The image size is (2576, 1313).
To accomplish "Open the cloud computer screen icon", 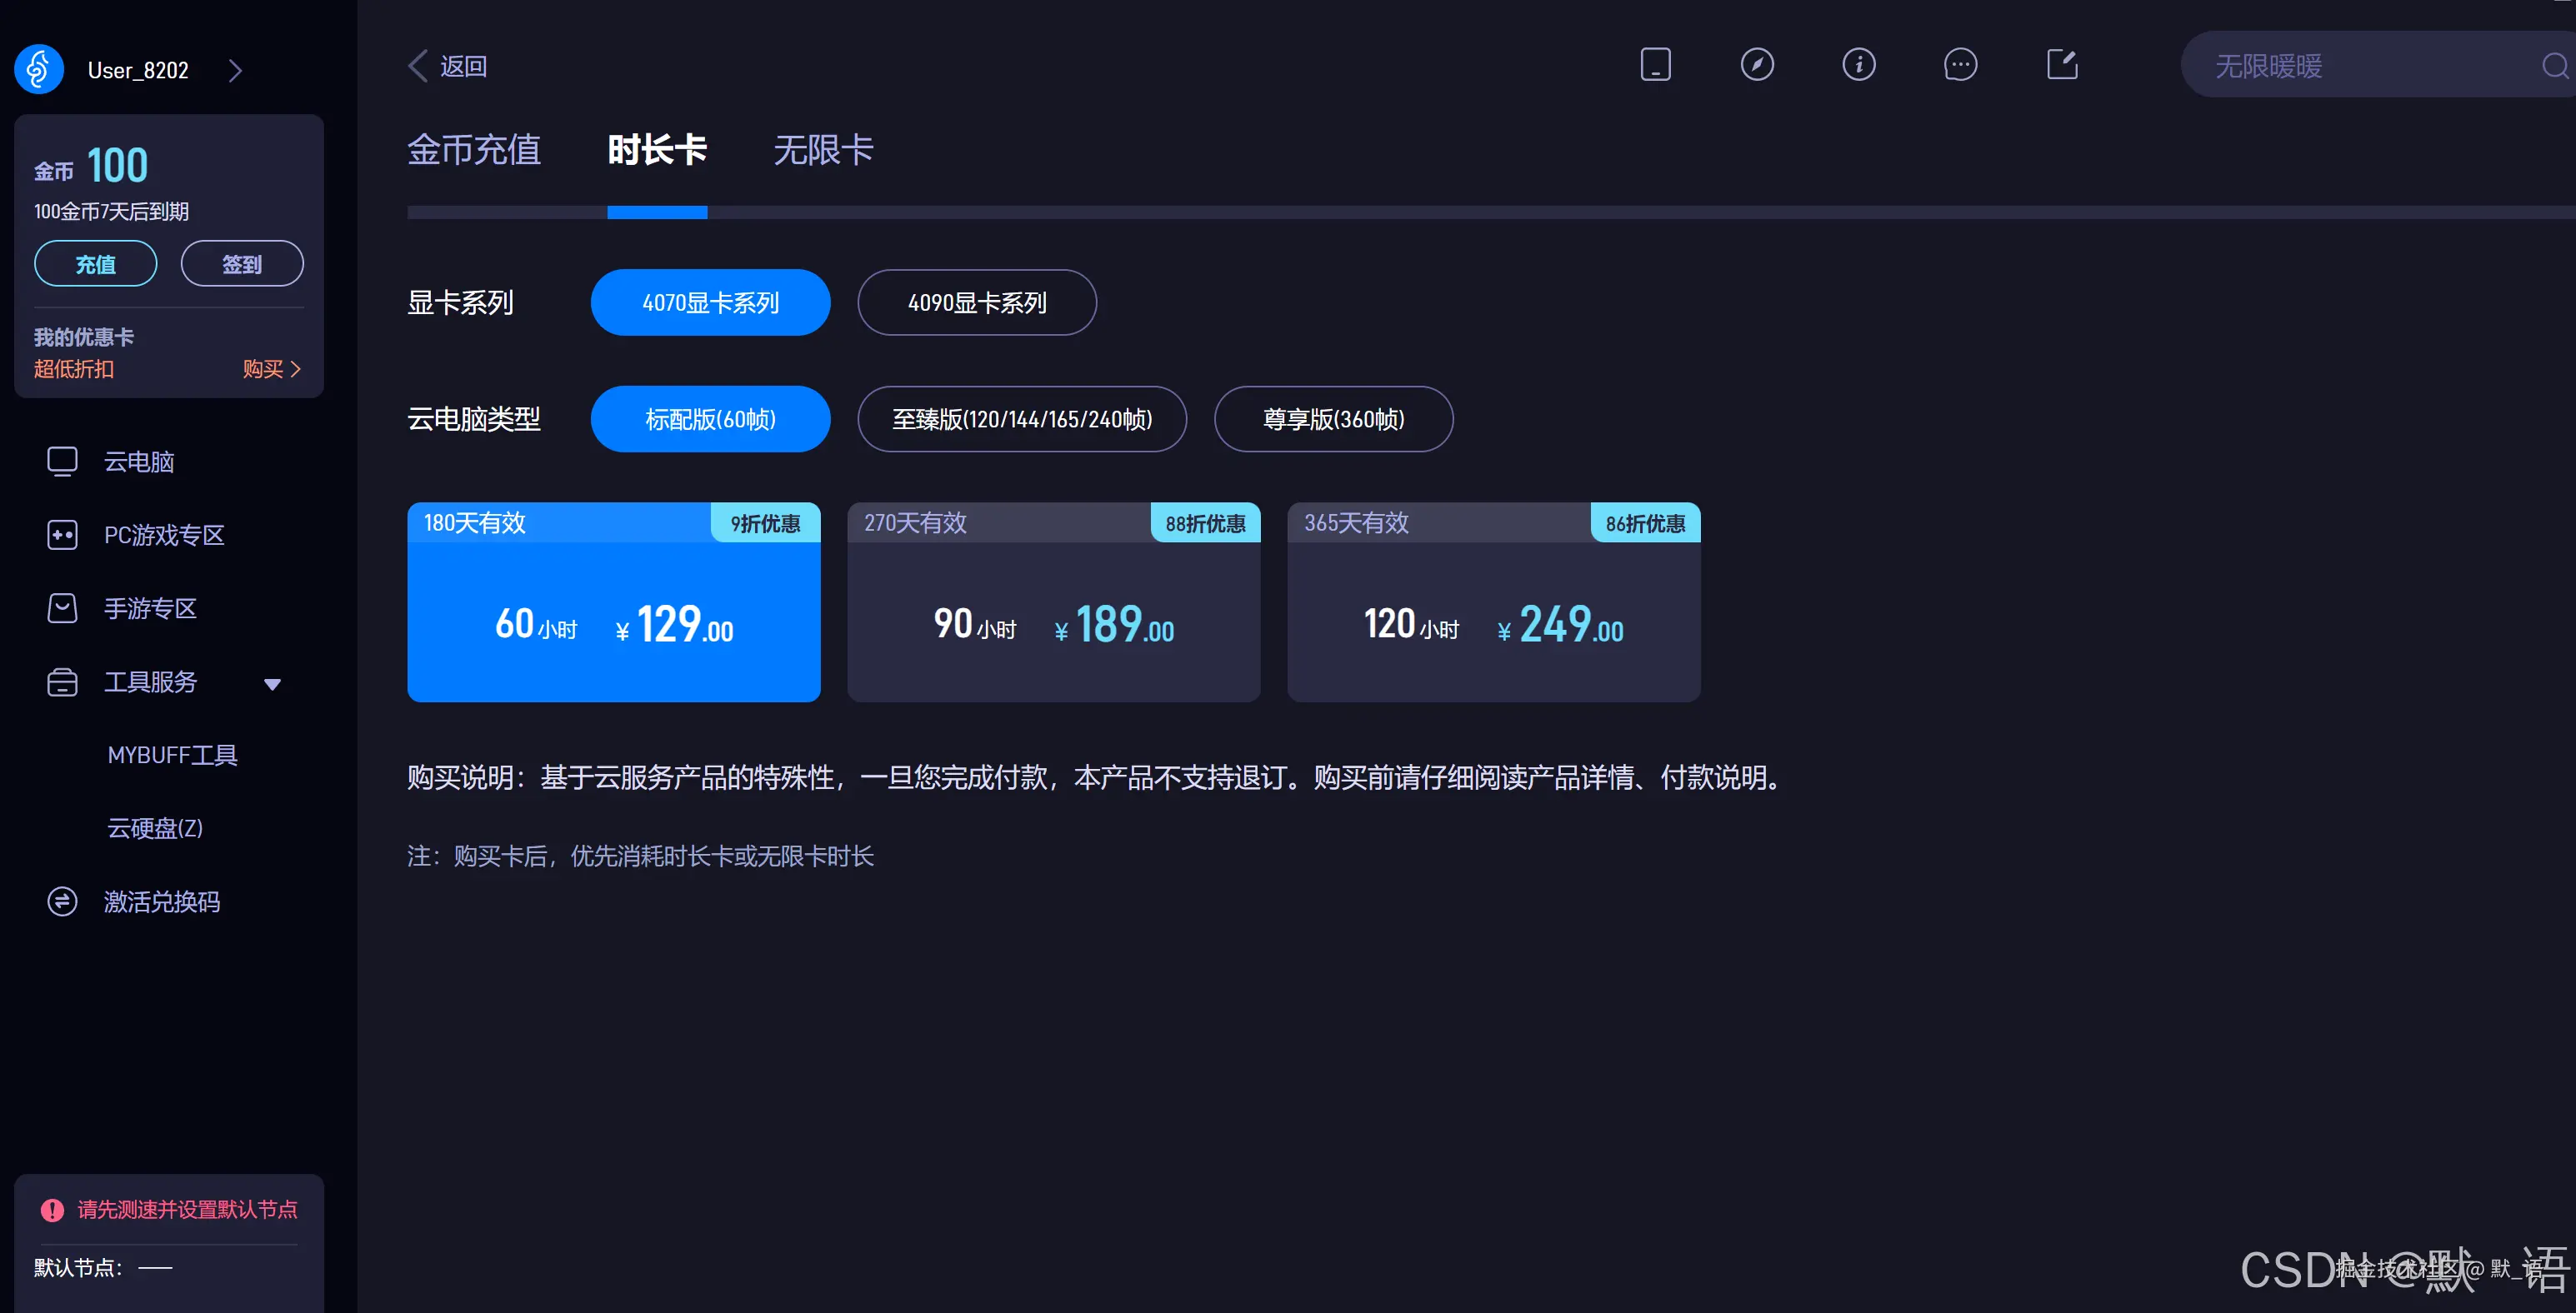I will 1655,64.
